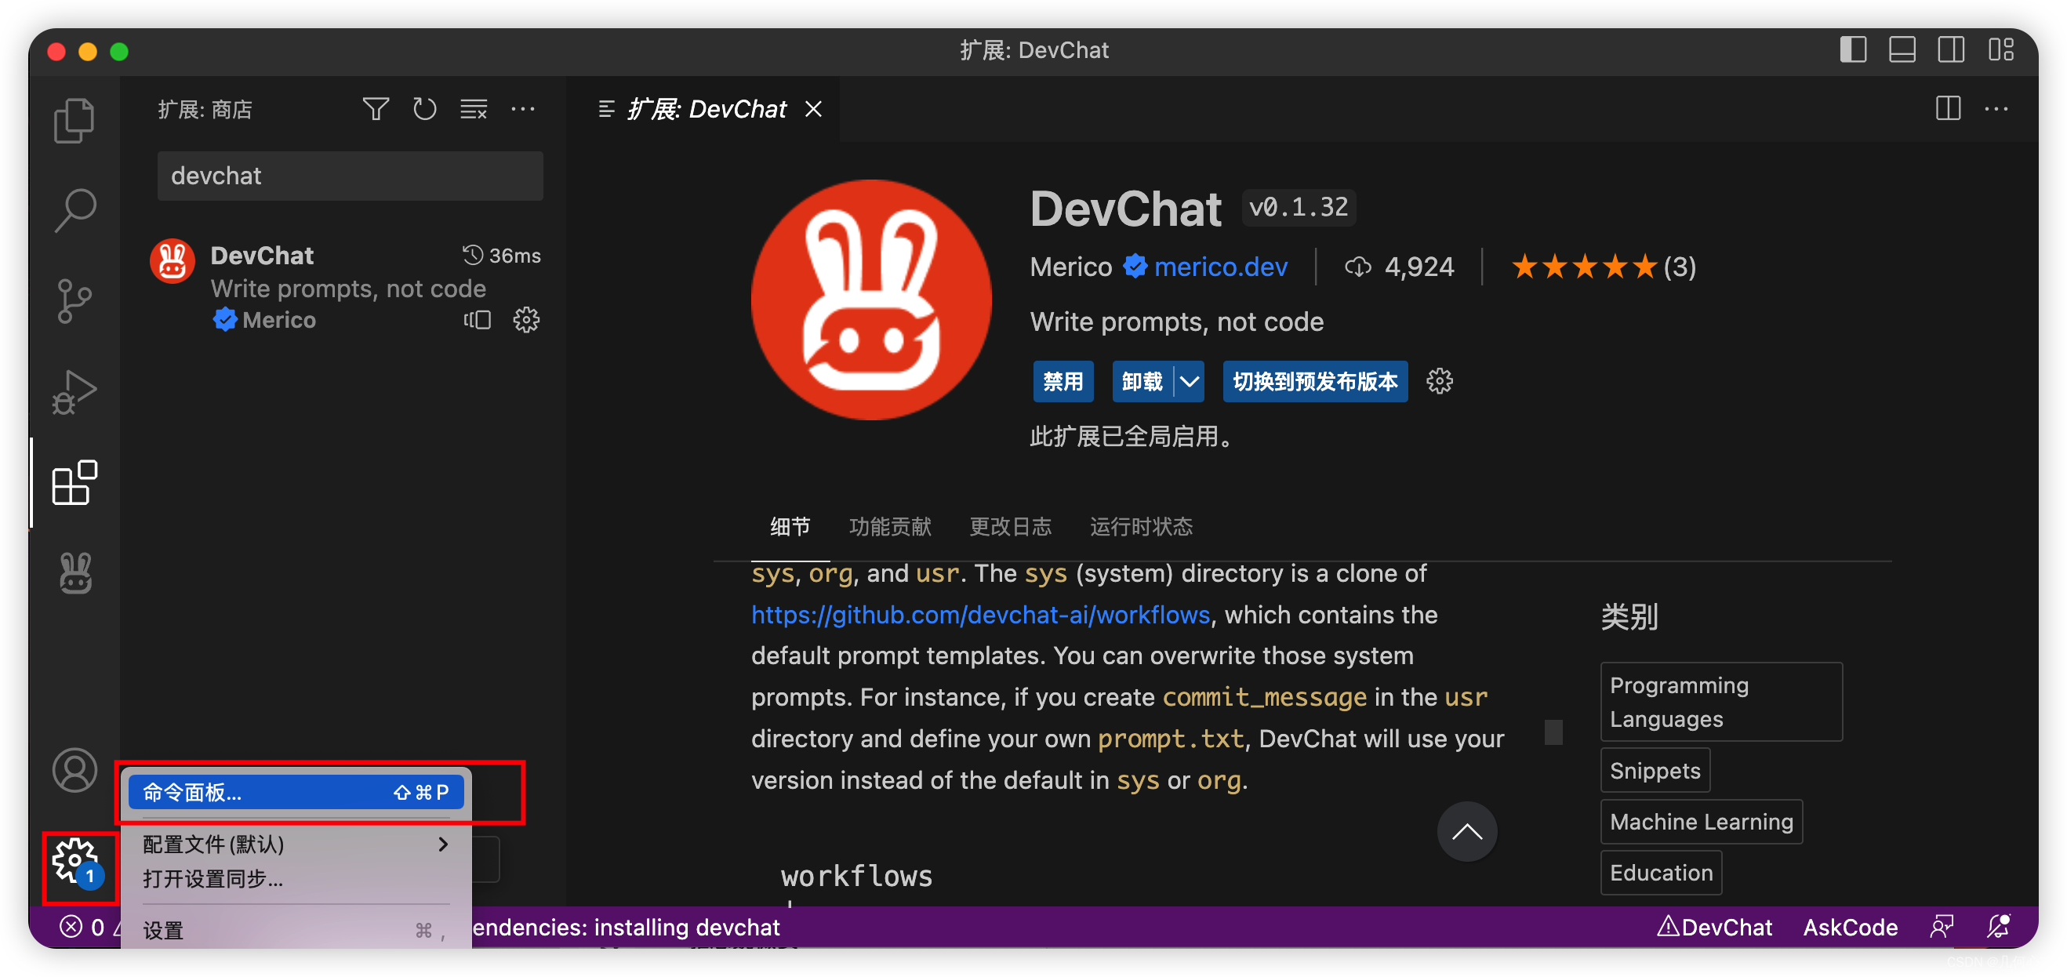Click the installing devchat status message

626,928
